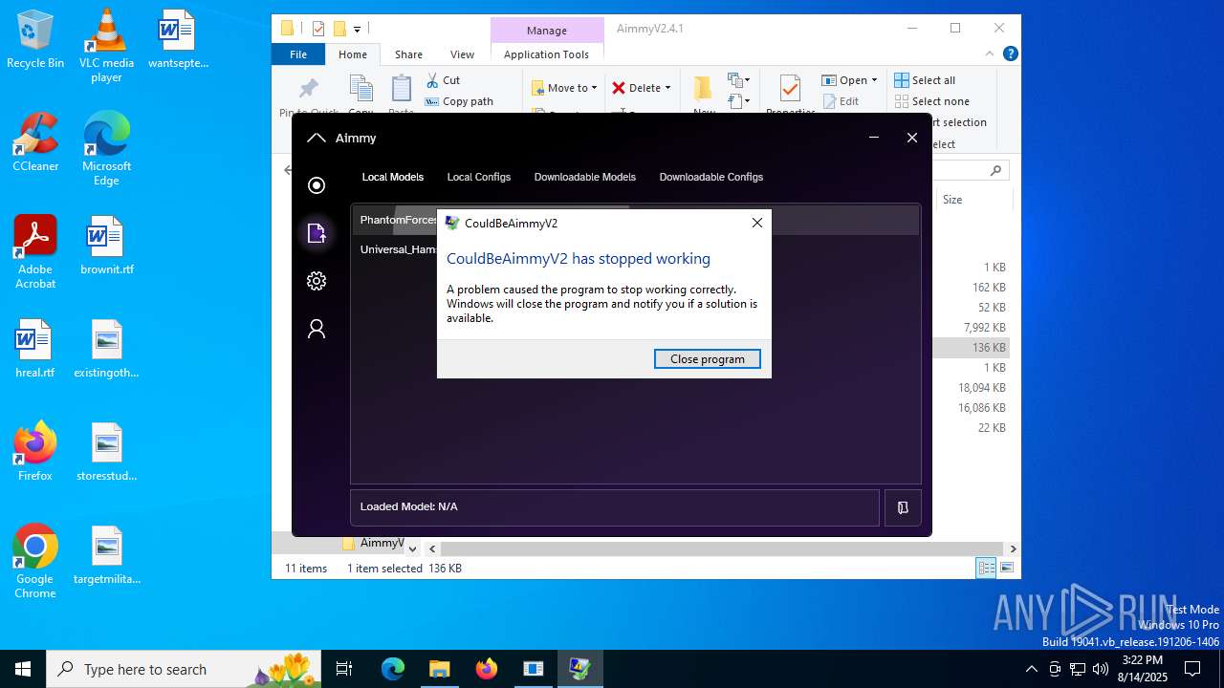
Task: Click the taskbar search box
Action: click(184, 669)
